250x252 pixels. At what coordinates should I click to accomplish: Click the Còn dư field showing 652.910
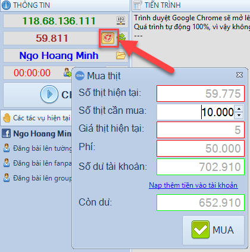coord(201,203)
